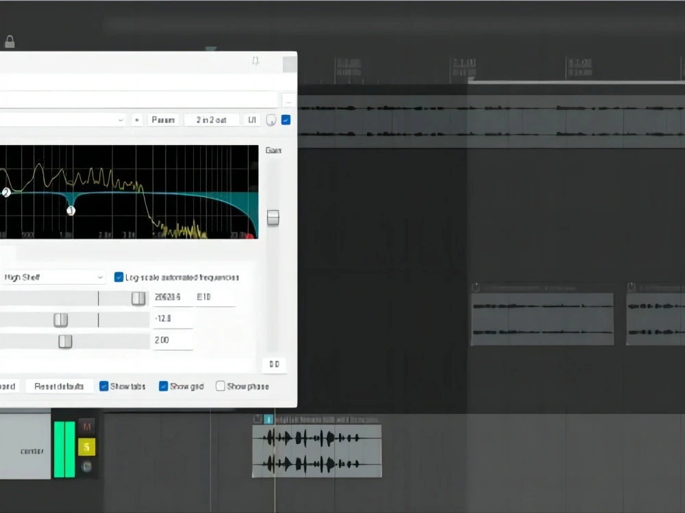The image size is (685, 513).
Task: Enable the Show phase checkbox
Action: pos(221,386)
